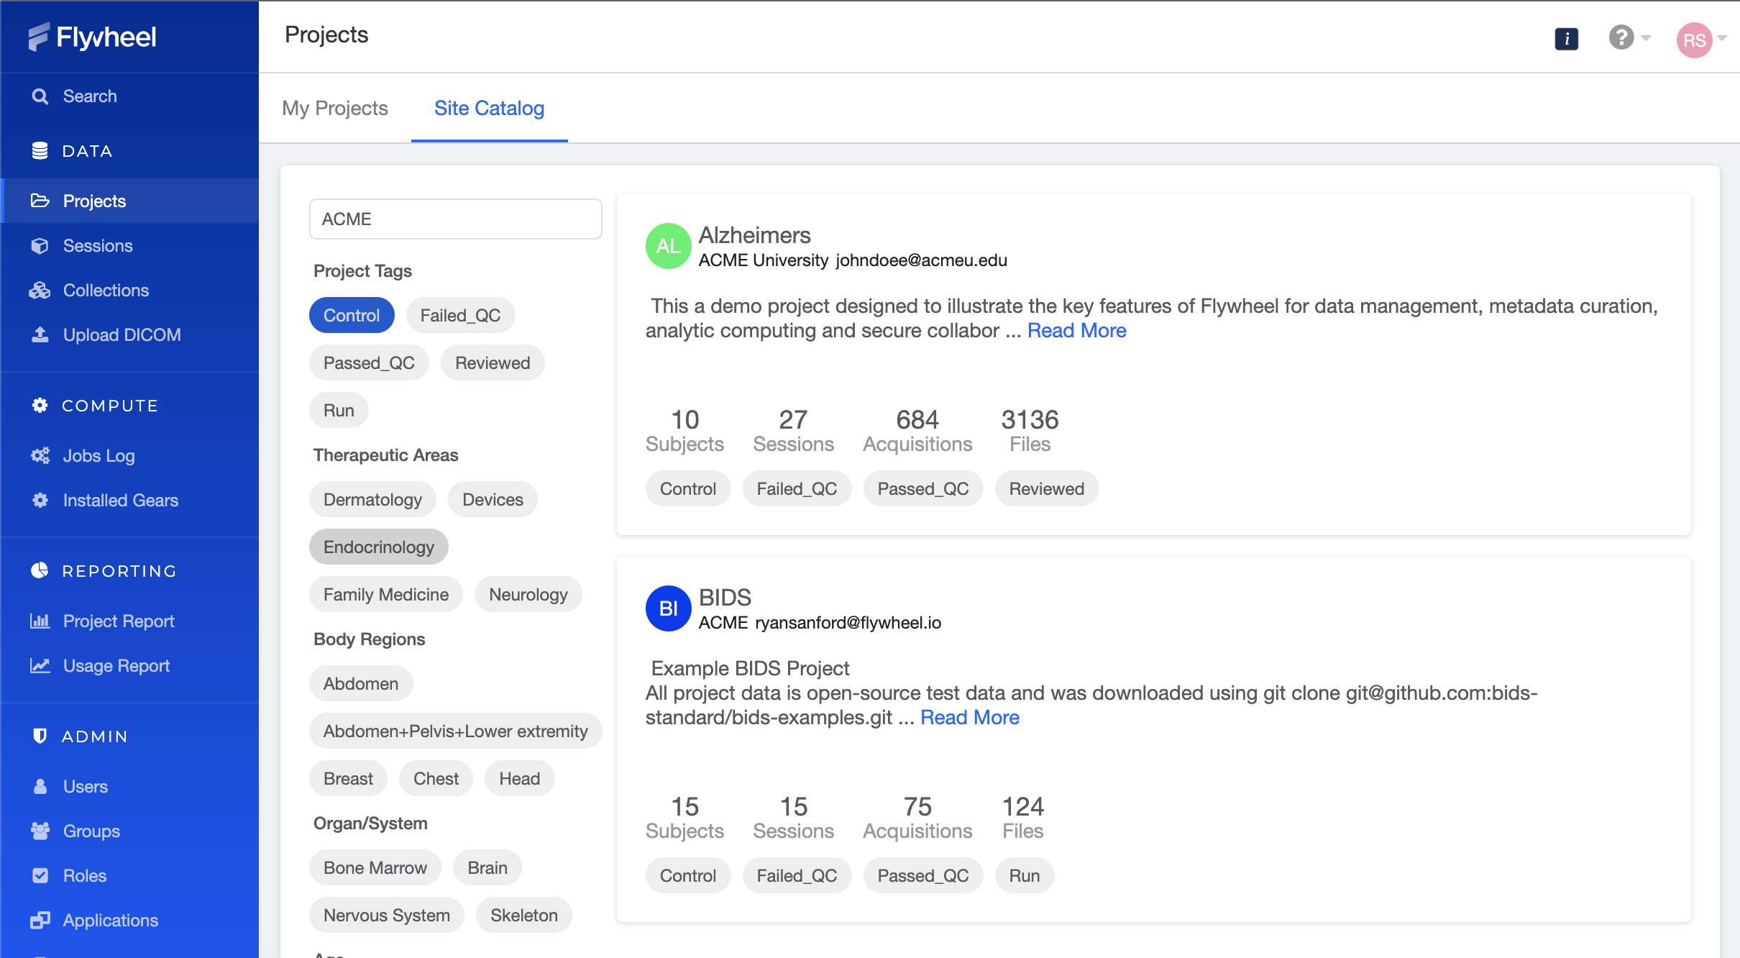Screen dimensions: 1740x958
Task: Open the RS user avatar menu
Action: pos(1700,40)
